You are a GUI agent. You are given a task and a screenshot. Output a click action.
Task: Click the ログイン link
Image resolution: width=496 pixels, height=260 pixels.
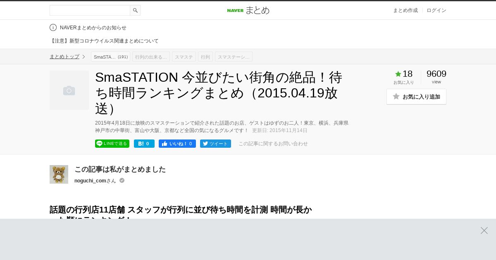[436, 10]
